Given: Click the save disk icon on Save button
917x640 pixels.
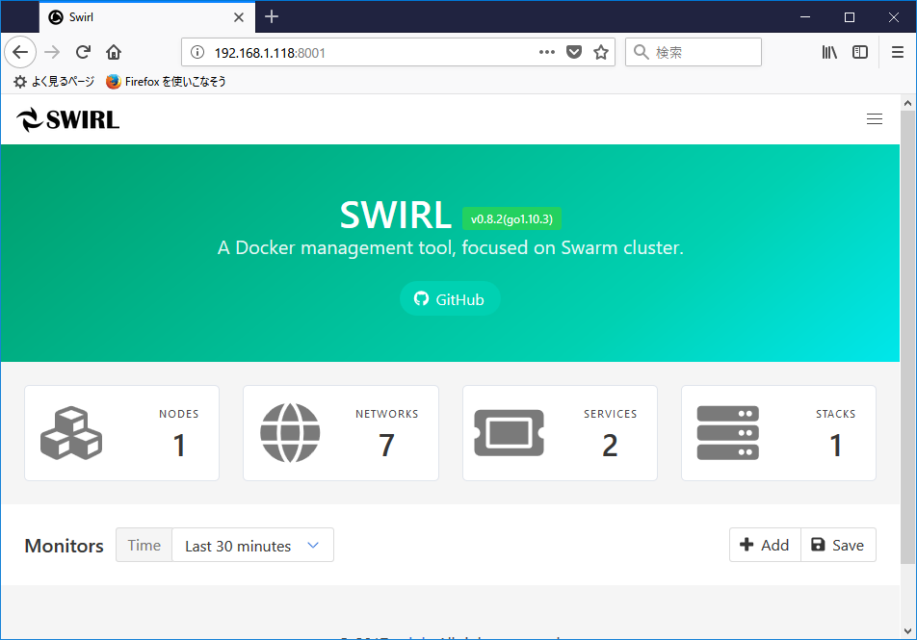Looking at the screenshot, I should (x=818, y=544).
